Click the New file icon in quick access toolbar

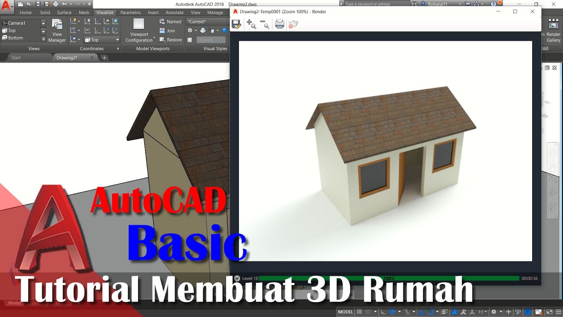[x=21, y=4]
